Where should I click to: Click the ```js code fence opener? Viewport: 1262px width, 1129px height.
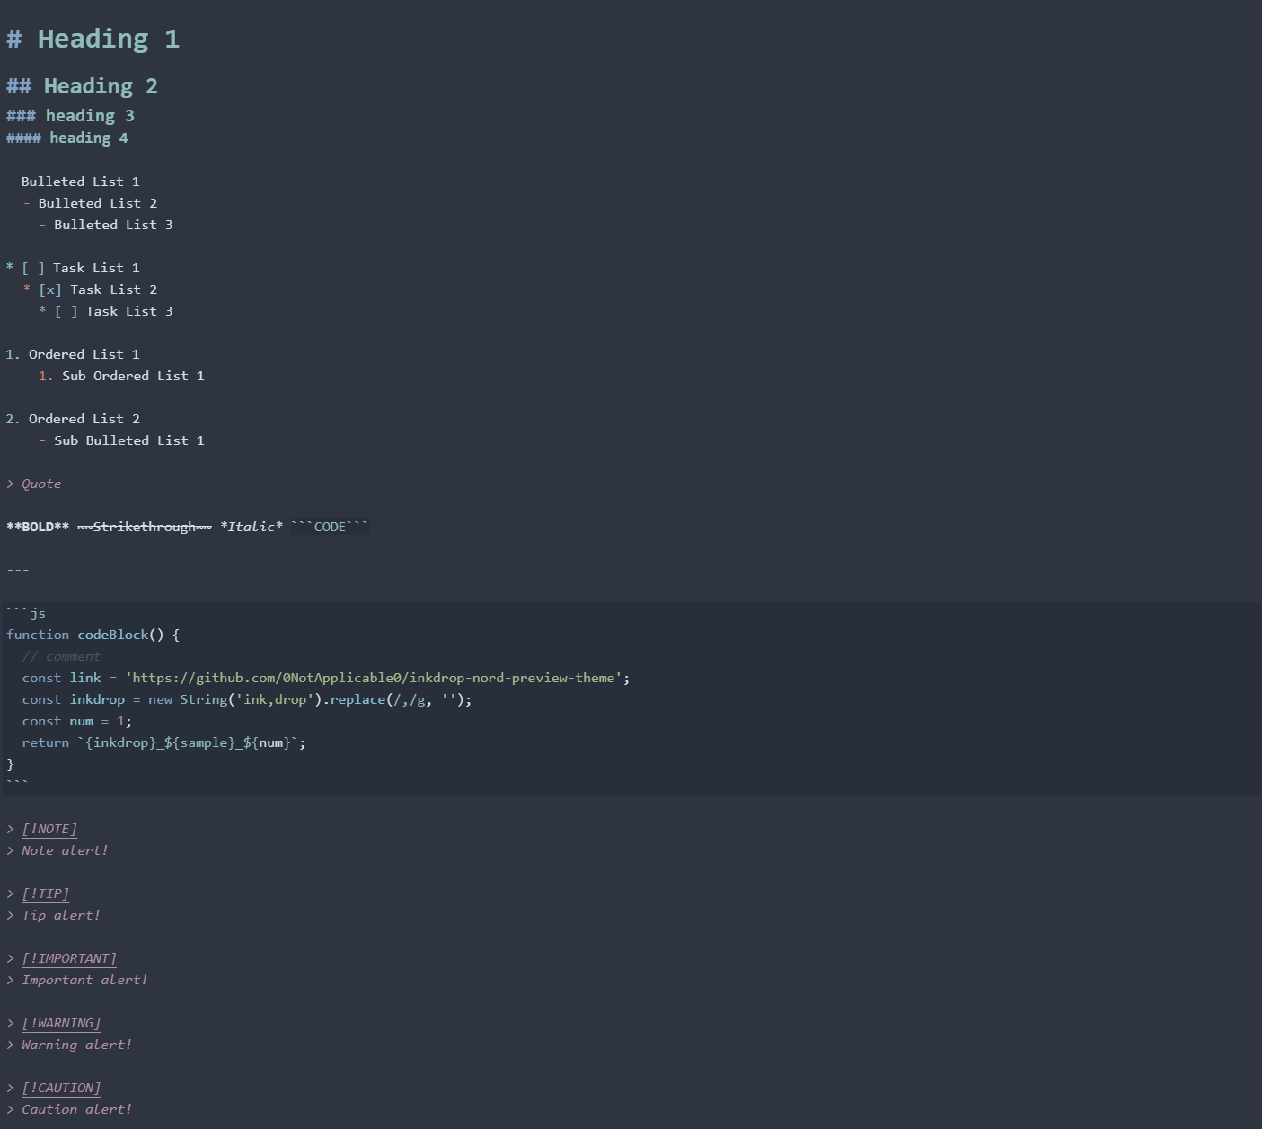click(26, 613)
